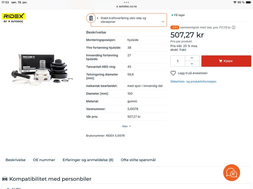
Task: Expand the Mer specifications list
Action: pyautogui.click(x=126, y=126)
